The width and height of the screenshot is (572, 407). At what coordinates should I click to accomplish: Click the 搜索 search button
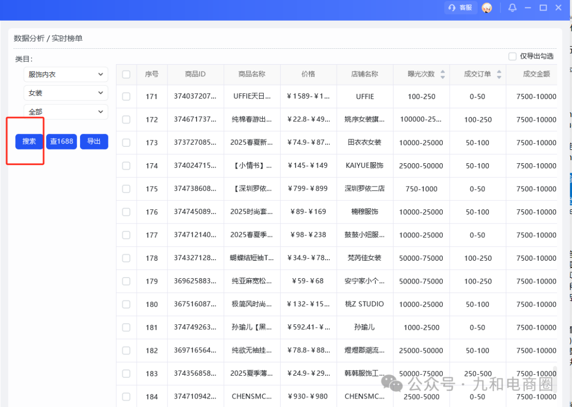pyautogui.click(x=28, y=141)
